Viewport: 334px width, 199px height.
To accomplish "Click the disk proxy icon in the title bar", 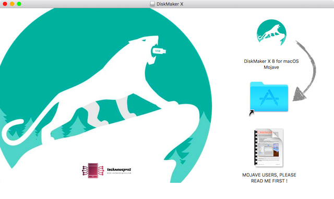I will [x=152, y=4].
